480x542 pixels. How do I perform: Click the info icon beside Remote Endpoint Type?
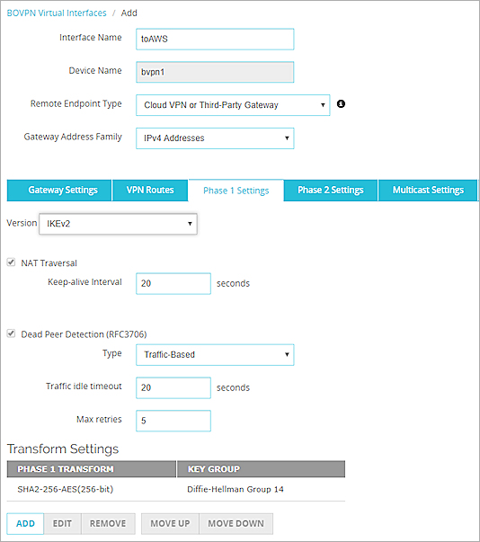click(341, 103)
